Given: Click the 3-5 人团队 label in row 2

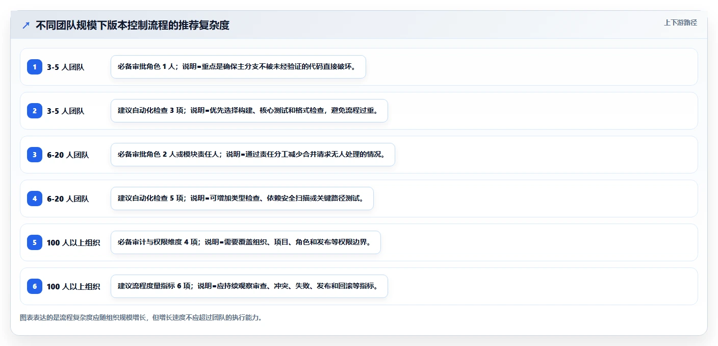Looking at the screenshot, I should 65,111.
